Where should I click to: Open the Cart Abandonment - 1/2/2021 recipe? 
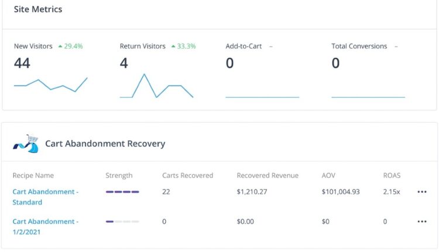pyautogui.click(x=45, y=227)
